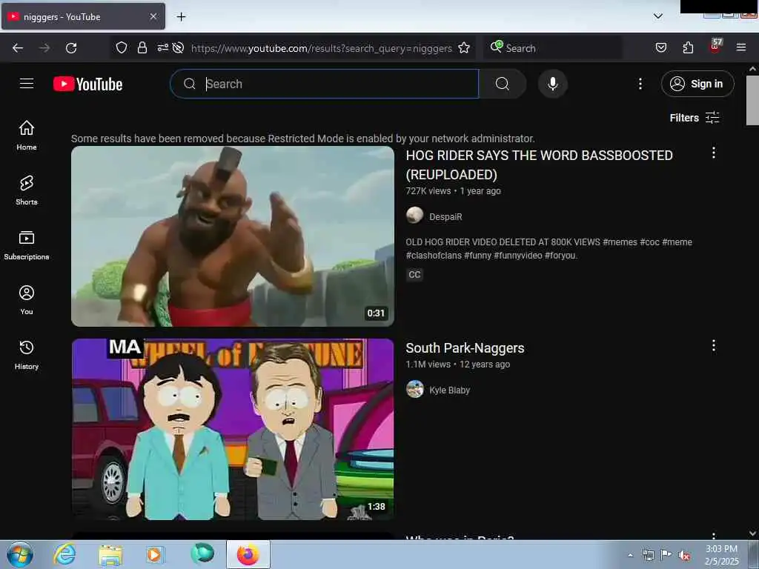
Task: Open Subscriptions in the sidebar
Action: (27, 245)
